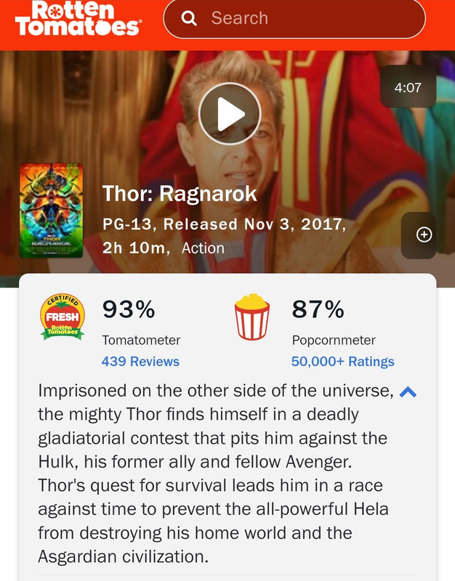Click the Tomatometer label
This screenshot has height=581, width=455.
tap(141, 340)
